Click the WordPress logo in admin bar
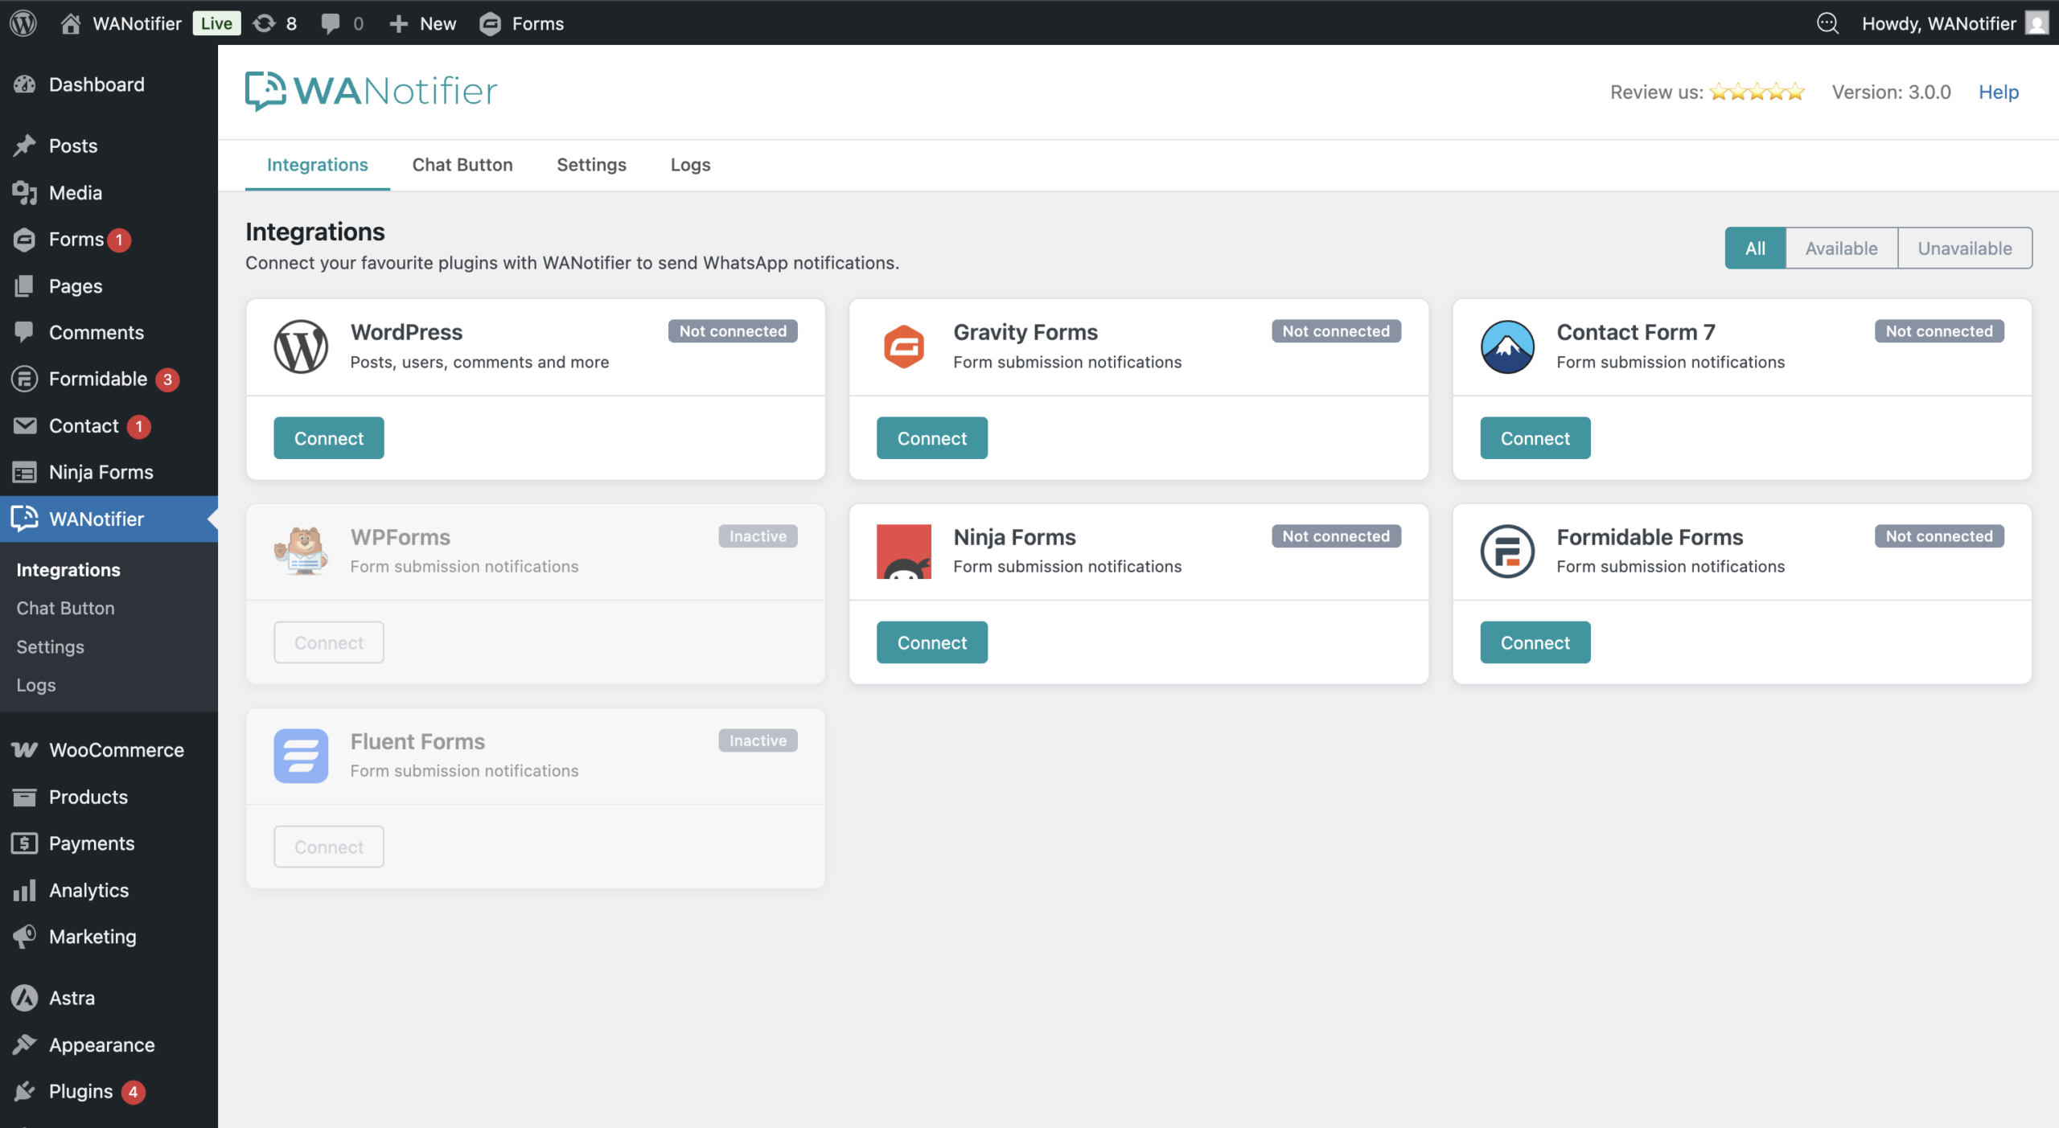The image size is (2059, 1128). pyautogui.click(x=23, y=23)
